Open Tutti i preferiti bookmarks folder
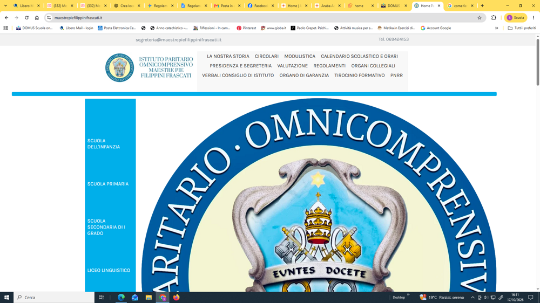 (x=522, y=28)
